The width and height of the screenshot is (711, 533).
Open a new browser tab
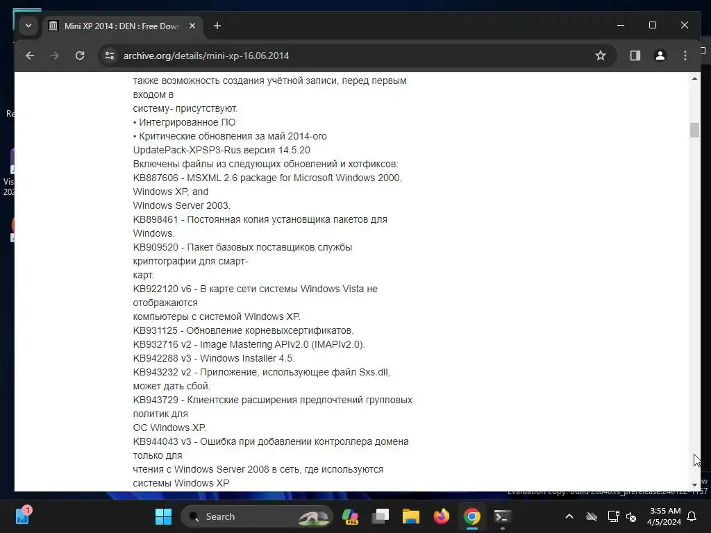217,26
